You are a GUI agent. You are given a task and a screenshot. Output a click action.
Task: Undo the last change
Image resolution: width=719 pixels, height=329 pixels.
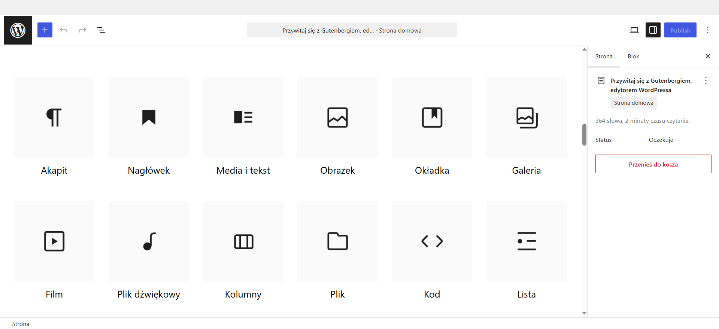(x=64, y=30)
